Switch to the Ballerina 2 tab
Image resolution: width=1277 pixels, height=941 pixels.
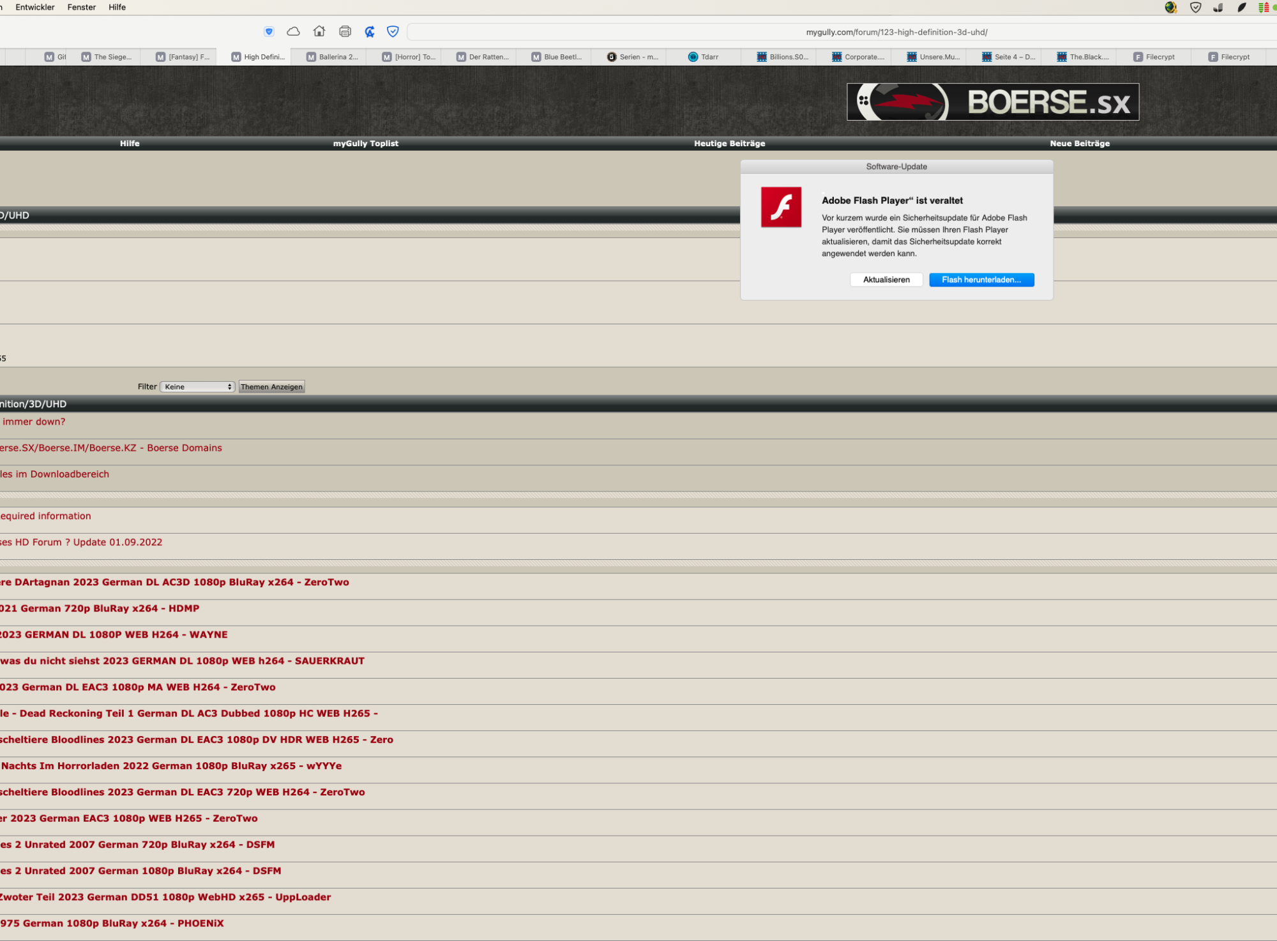click(331, 57)
